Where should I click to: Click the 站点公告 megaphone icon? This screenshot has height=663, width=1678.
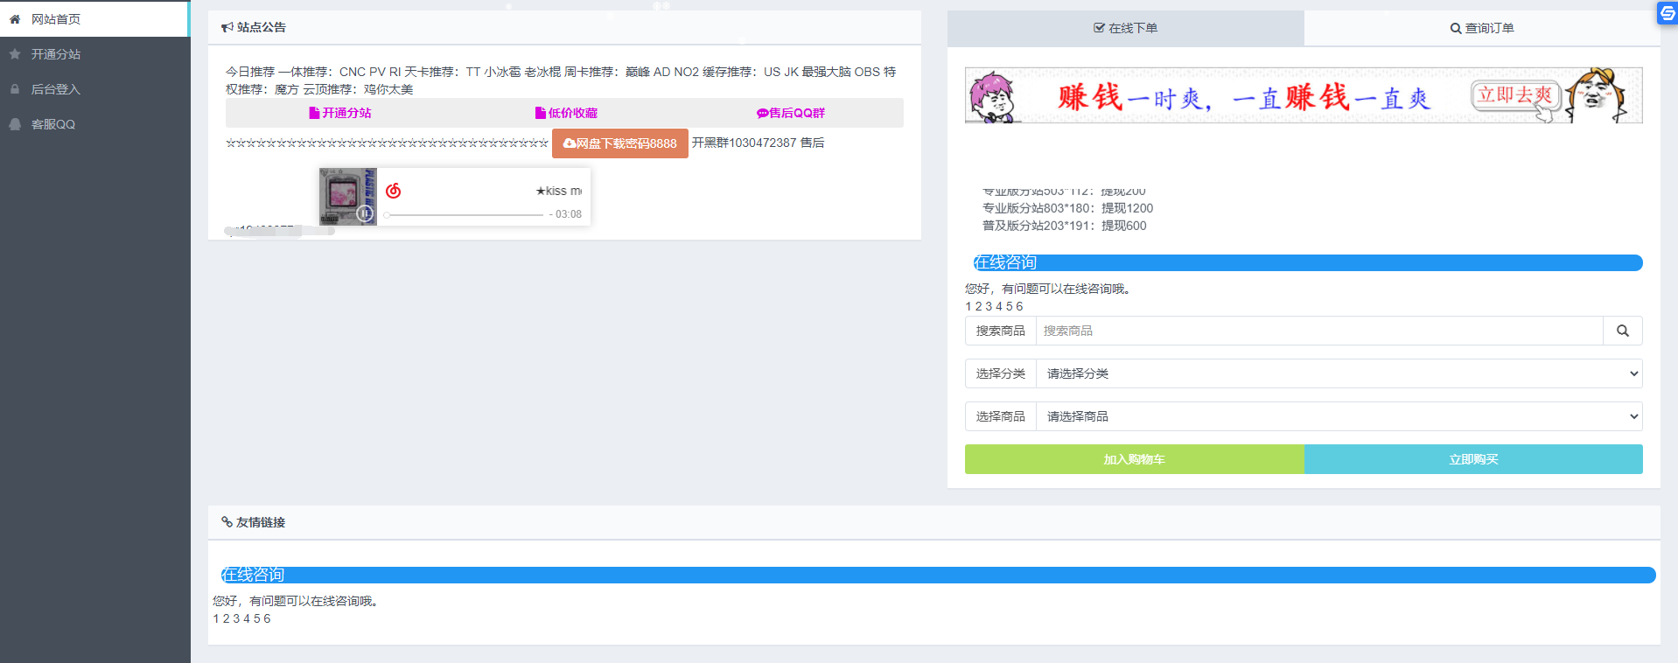pyautogui.click(x=227, y=28)
